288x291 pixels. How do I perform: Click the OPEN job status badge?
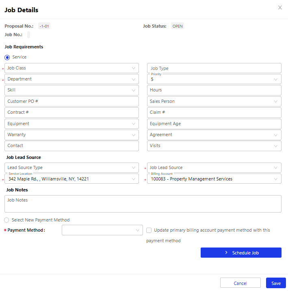coord(178,26)
